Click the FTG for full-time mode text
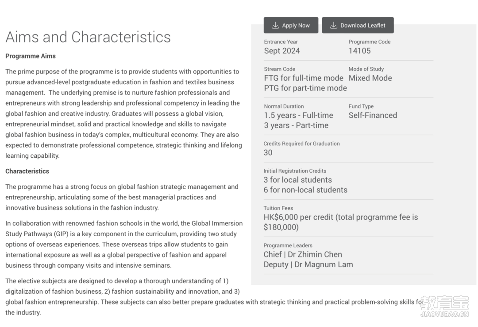The height and width of the screenshot is (327, 478). 304,78
